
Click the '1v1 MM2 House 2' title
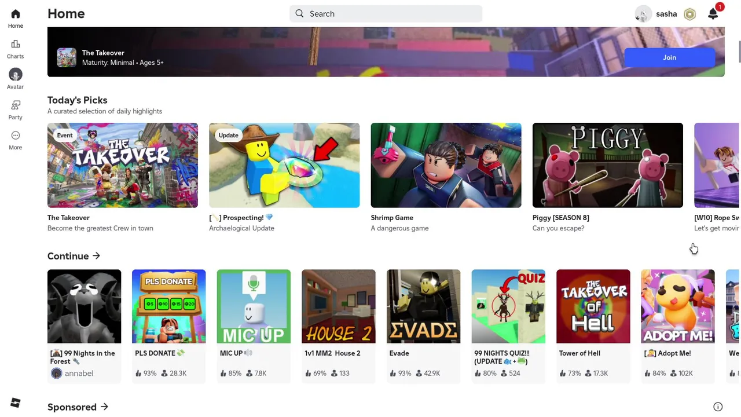[x=332, y=353]
